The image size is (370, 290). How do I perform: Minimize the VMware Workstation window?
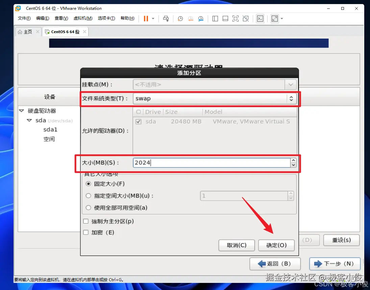(328, 8)
